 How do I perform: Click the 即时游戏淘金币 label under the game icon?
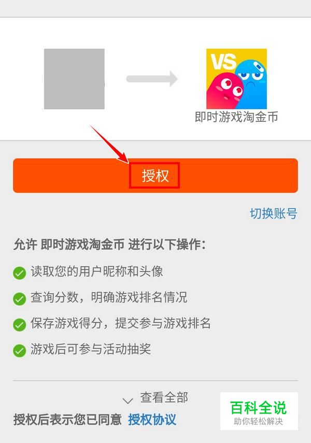236,117
